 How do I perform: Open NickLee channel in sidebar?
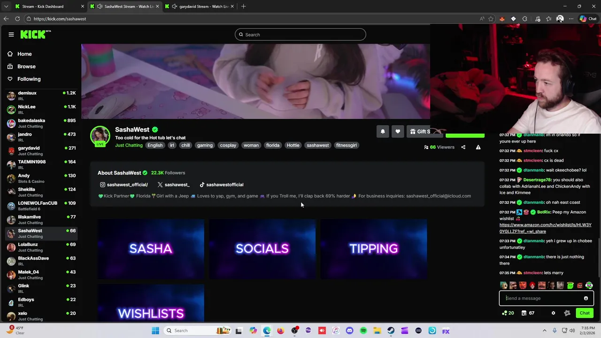coord(41,109)
